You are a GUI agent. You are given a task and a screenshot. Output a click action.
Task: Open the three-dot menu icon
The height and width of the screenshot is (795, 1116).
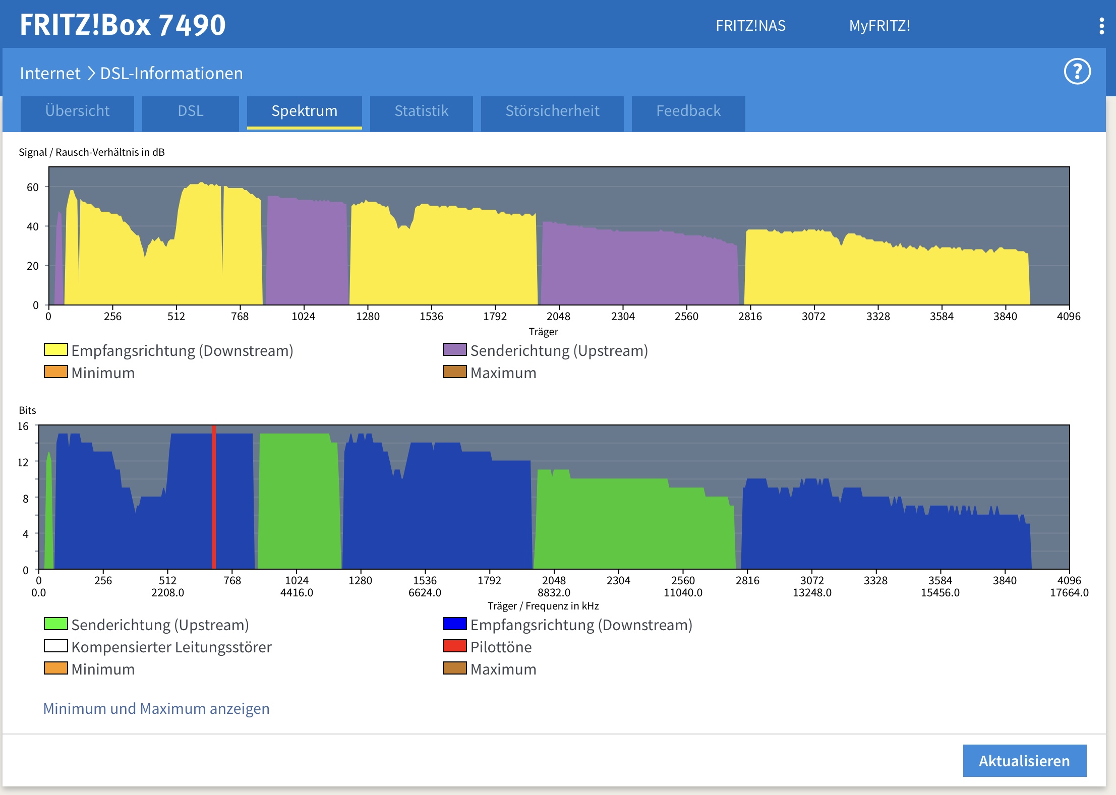pyautogui.click(x=1101, y=26)
